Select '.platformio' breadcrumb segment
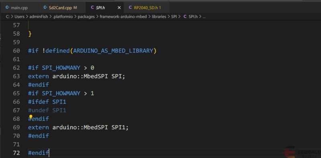 (63, 16)
